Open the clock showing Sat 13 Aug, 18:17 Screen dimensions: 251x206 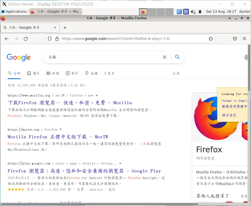pos(221,12)
